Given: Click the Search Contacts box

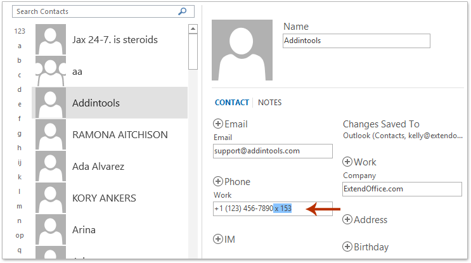Looking at the screenshot, I should [x=103, y=11].
